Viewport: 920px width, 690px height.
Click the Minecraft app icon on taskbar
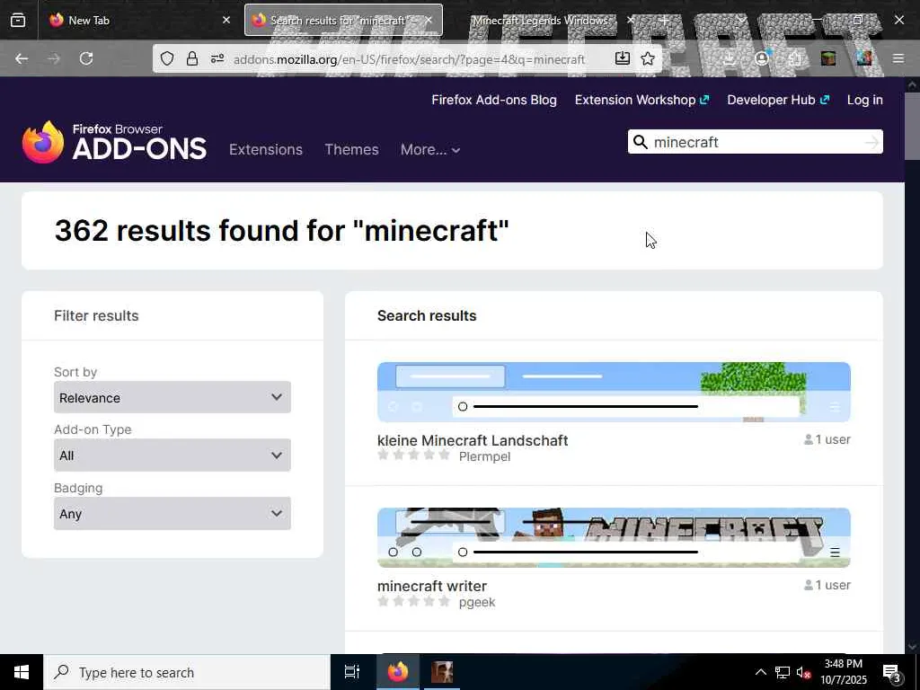point(442,672)
